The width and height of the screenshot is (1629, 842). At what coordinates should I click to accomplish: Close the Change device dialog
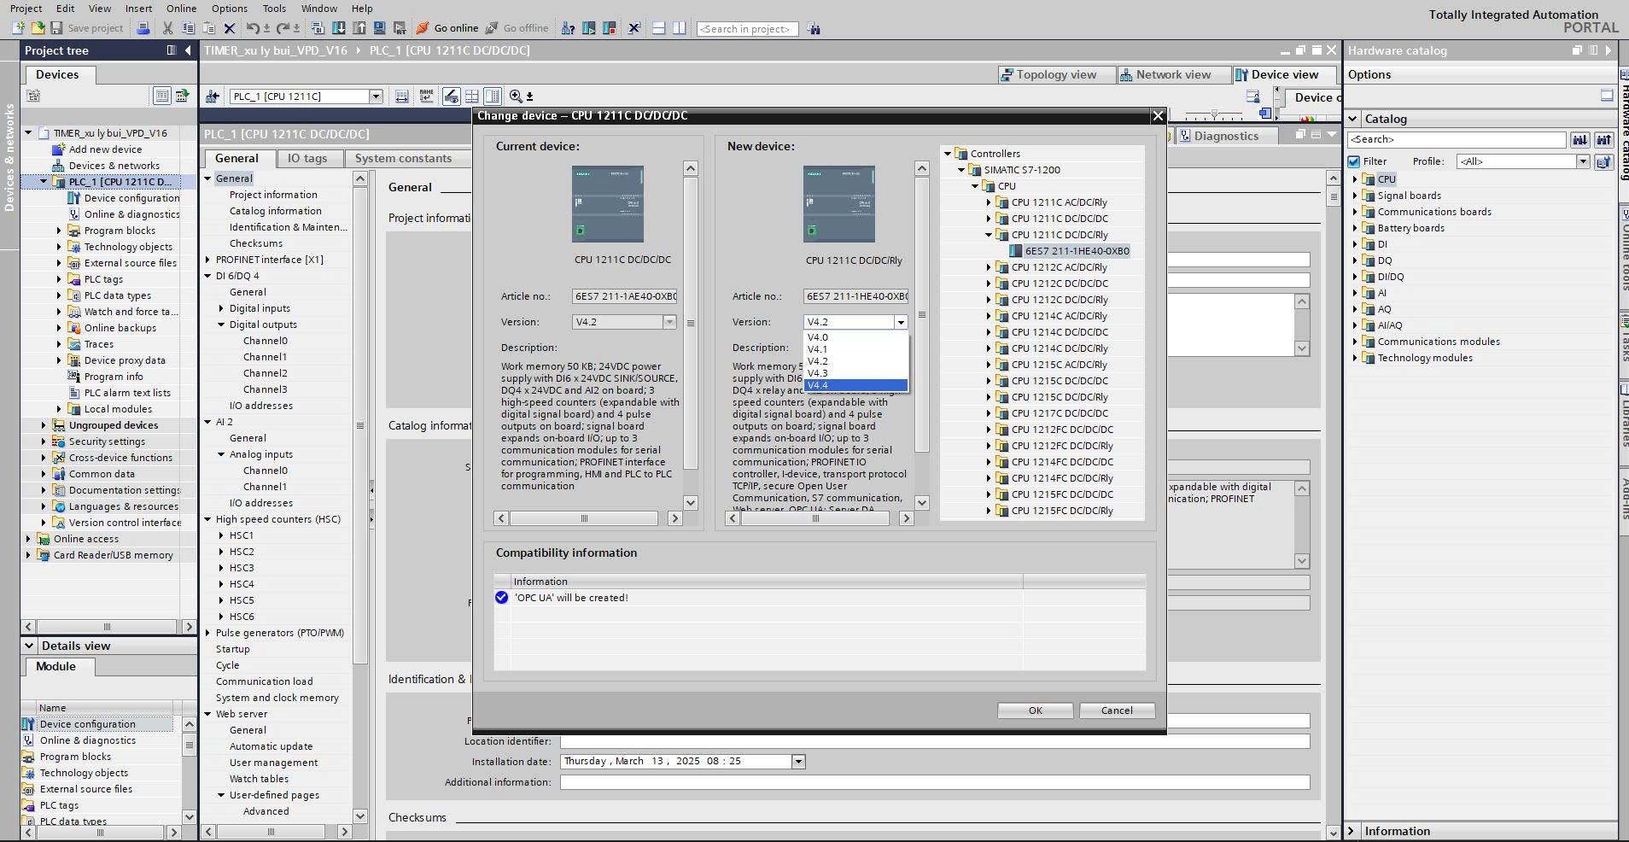point(1158,116)
